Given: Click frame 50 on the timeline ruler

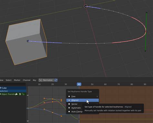Looking at the screenshot, I should [92, 84].
